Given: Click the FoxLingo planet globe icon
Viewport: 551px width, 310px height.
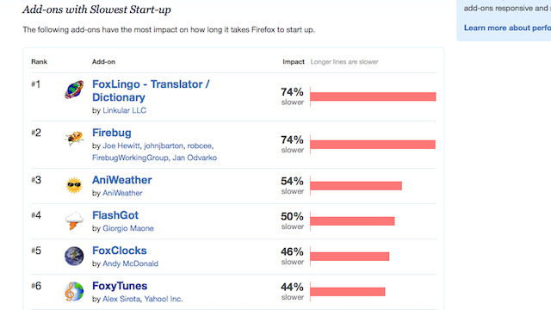Looking at the screenshot, I should click(74, 90).
